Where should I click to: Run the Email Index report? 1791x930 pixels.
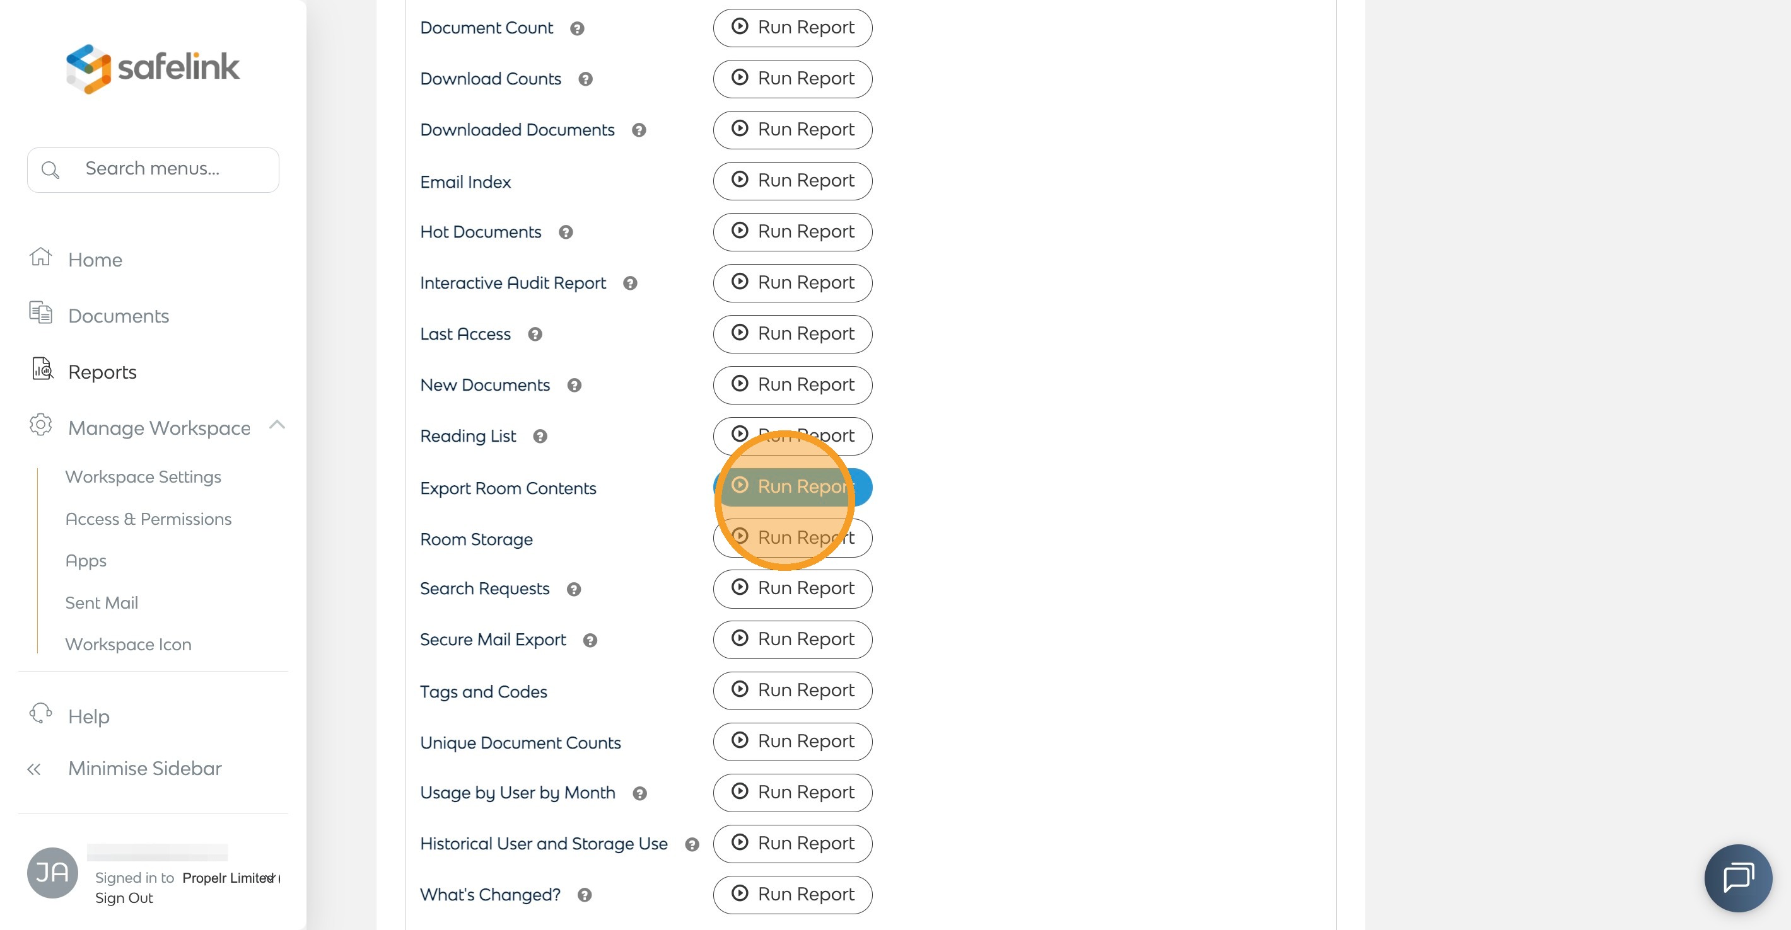792,181
